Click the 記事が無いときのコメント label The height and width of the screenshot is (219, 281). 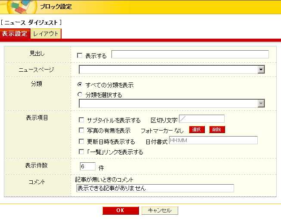pyautogui.click(x=104, y=179)
